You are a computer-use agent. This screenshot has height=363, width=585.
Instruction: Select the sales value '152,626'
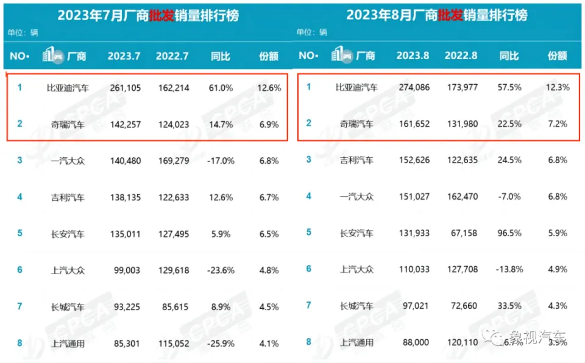coord(414,160)
